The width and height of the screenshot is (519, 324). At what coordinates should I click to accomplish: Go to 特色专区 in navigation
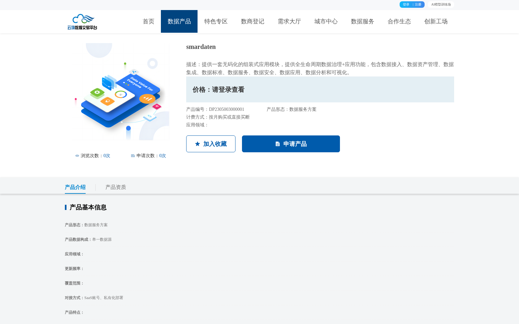pyautogui.click(x=216, y=21)
